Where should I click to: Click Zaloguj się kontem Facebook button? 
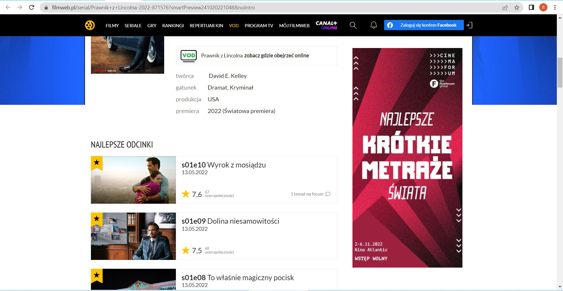[x=424, y=25]
